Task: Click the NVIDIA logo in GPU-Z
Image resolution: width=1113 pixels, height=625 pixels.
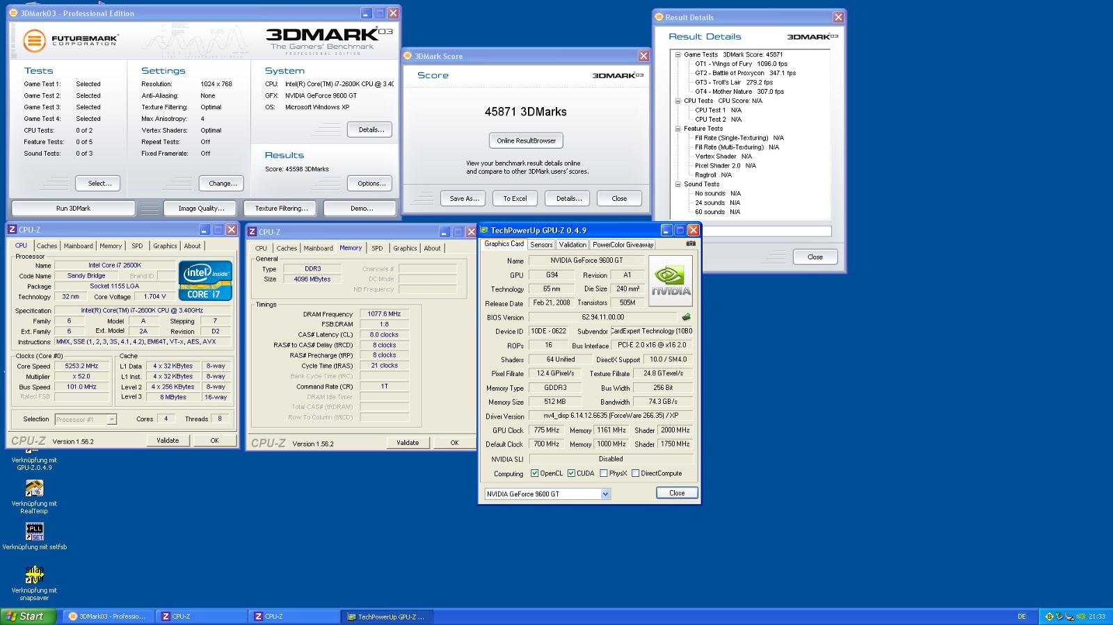Action: coord(671,281)
